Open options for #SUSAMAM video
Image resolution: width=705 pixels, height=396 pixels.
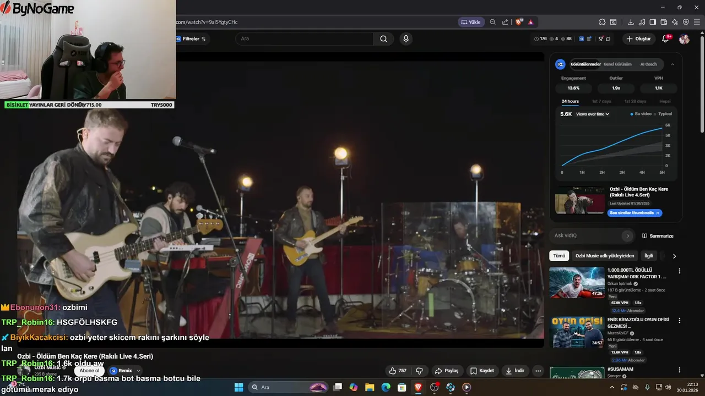coord(680,370)
